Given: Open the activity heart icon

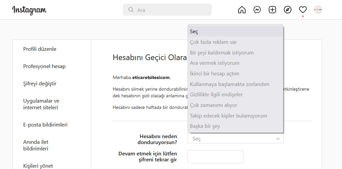Looking at the screenshot, I should point(303,10).
